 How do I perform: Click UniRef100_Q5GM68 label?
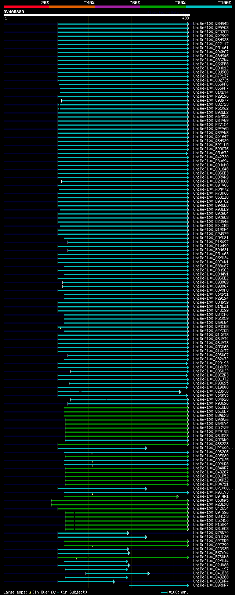point(211,347)
